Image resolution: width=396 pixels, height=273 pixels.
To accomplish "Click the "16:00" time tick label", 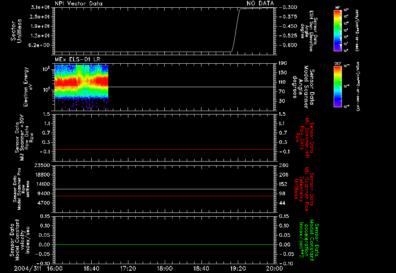I will (55, 268).
